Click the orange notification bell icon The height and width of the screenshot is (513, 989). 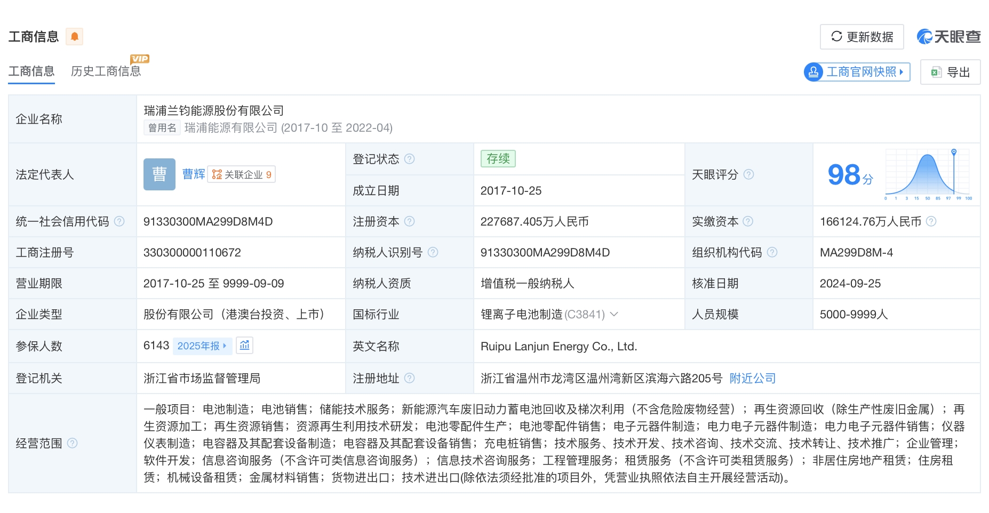pyautogui.click(x=75, y=36)
